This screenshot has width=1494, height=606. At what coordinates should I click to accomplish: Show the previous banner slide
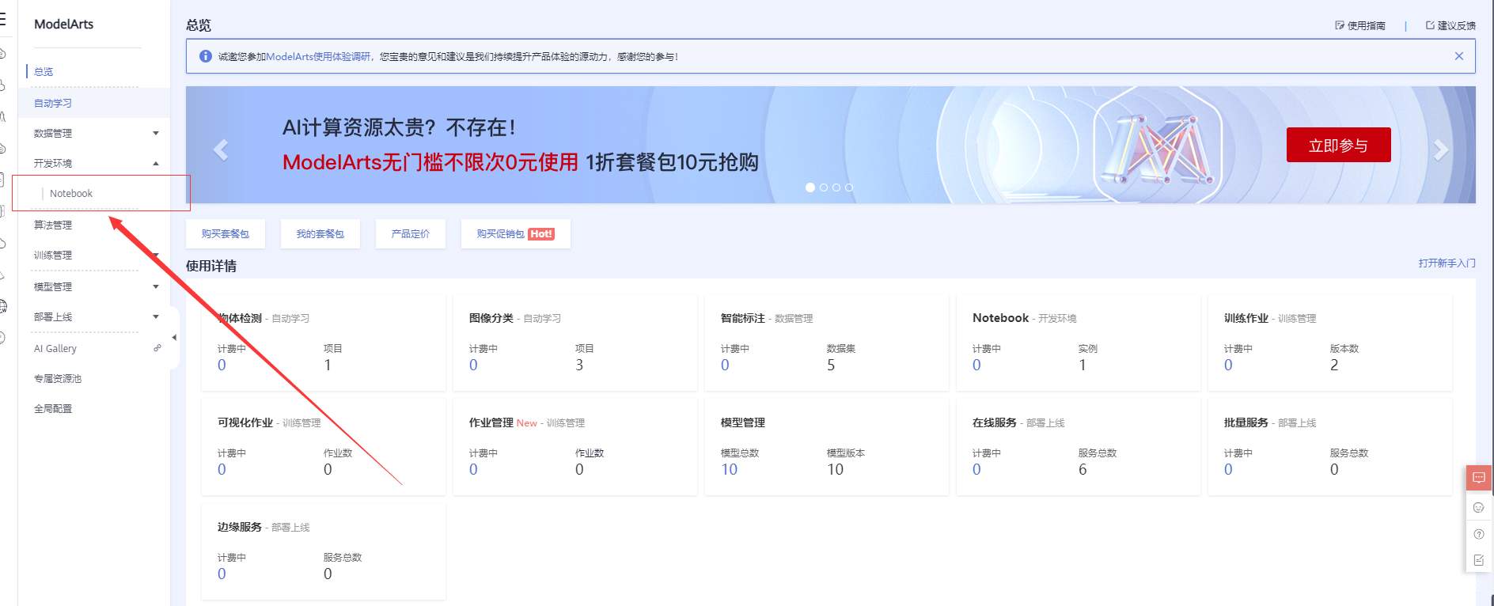pos(221,150)
